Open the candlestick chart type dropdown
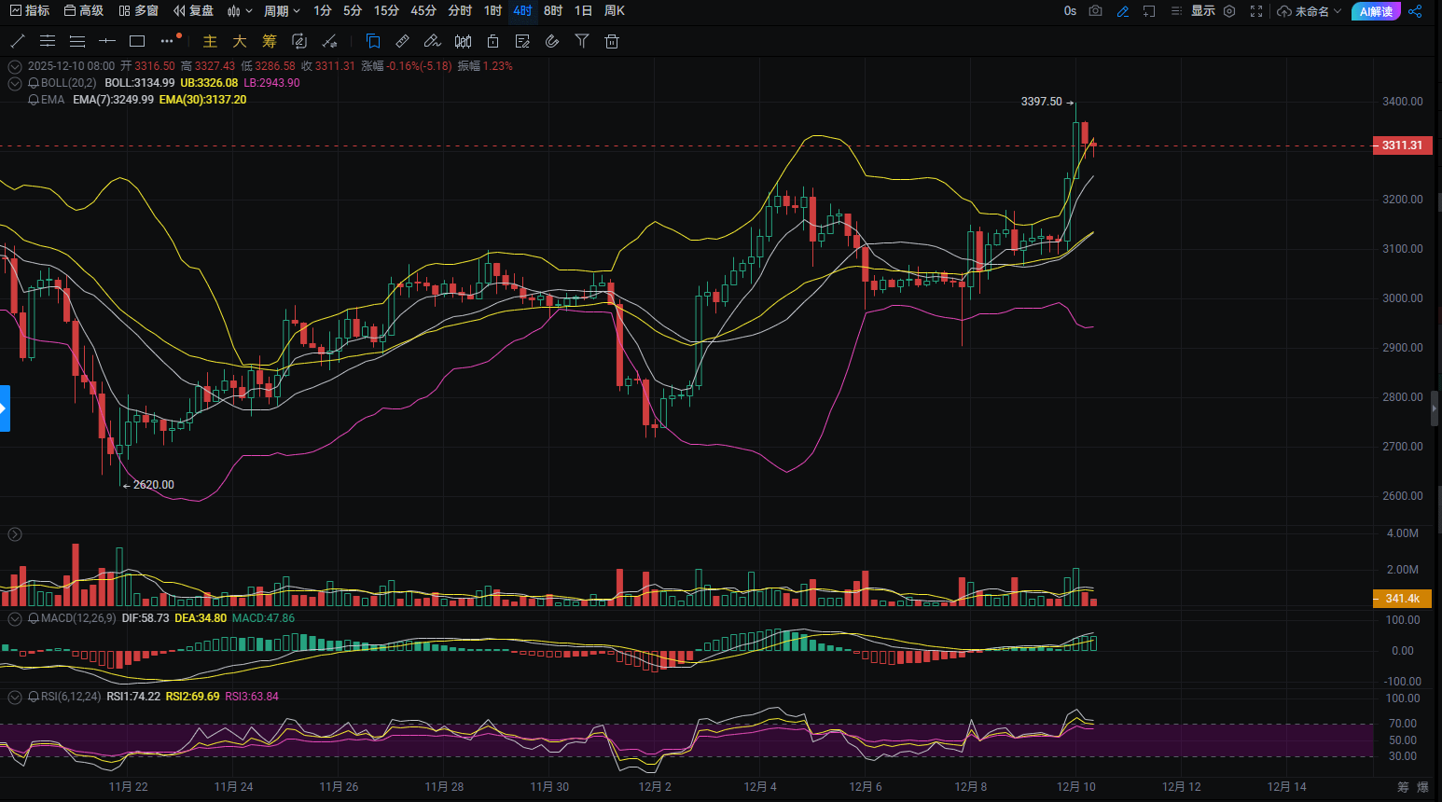 pos(240,11)
